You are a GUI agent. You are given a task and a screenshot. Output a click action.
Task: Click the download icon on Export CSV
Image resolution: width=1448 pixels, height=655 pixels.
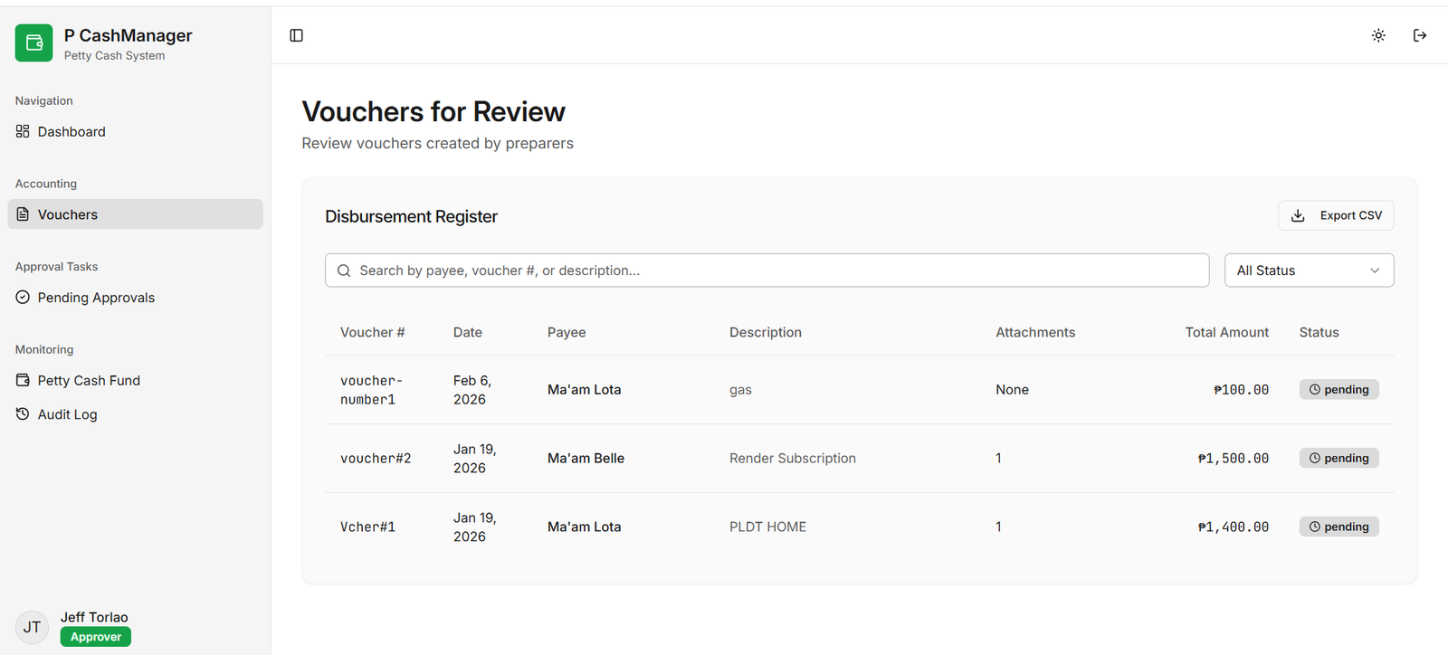[x=1298, y=215]
